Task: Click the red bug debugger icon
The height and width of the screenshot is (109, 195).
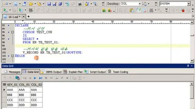Action: click(x=183, y=10)
